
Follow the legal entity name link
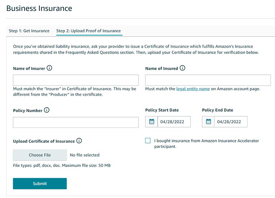pos(193,89)
